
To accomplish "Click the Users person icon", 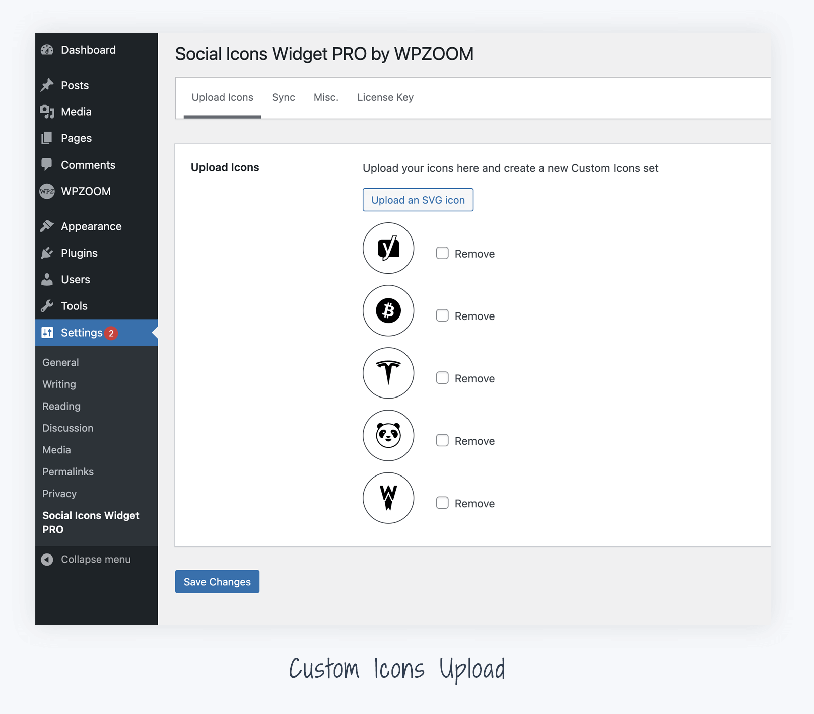I will point(47,279).
